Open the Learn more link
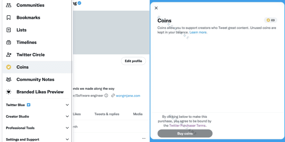Screen dimensions: 285x142 coord(198,32)
